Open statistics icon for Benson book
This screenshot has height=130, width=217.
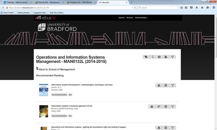coord(152,106)
